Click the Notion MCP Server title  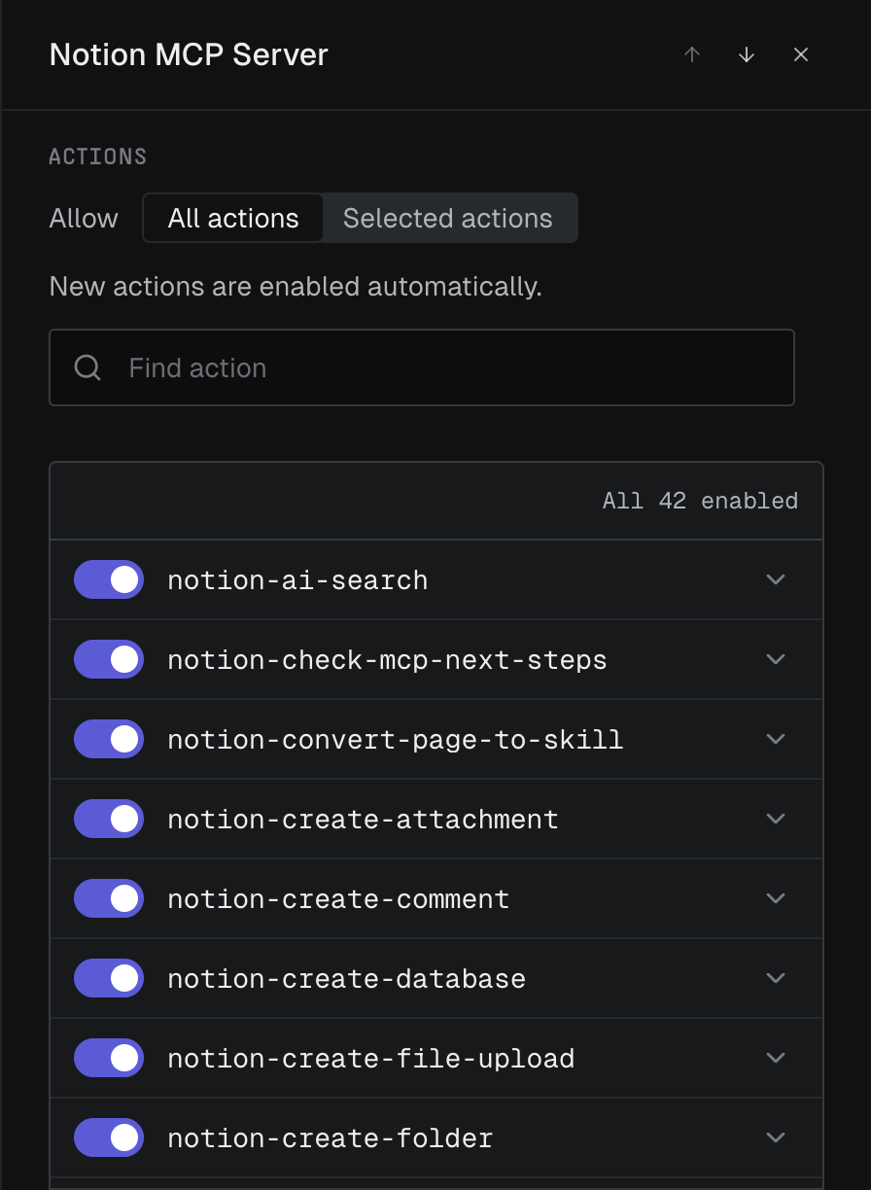tap(189, 54)
